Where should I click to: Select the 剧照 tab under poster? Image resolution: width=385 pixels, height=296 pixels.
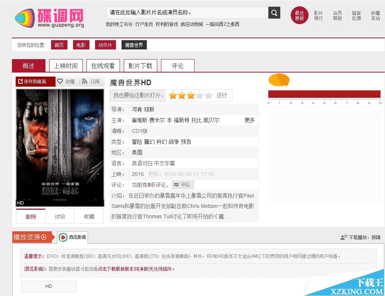pyautogui.click(x=31, y=216)
